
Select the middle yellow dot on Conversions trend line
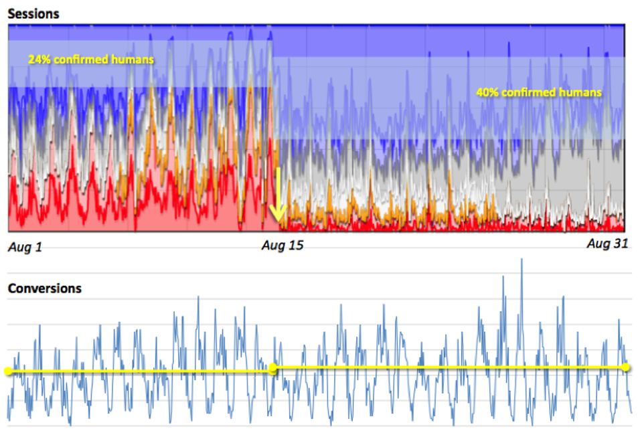coord(272,368)
